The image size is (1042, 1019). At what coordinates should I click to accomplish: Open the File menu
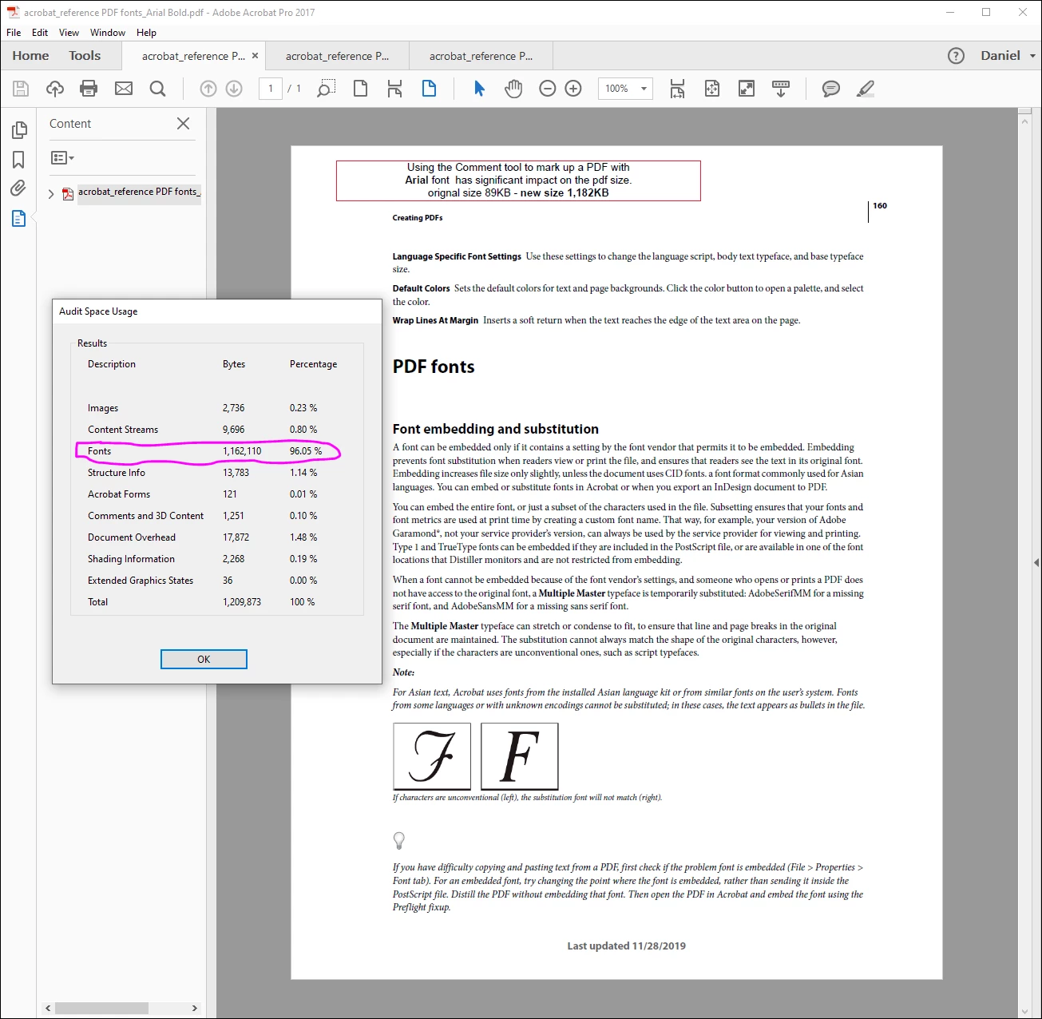click(14, 33)
